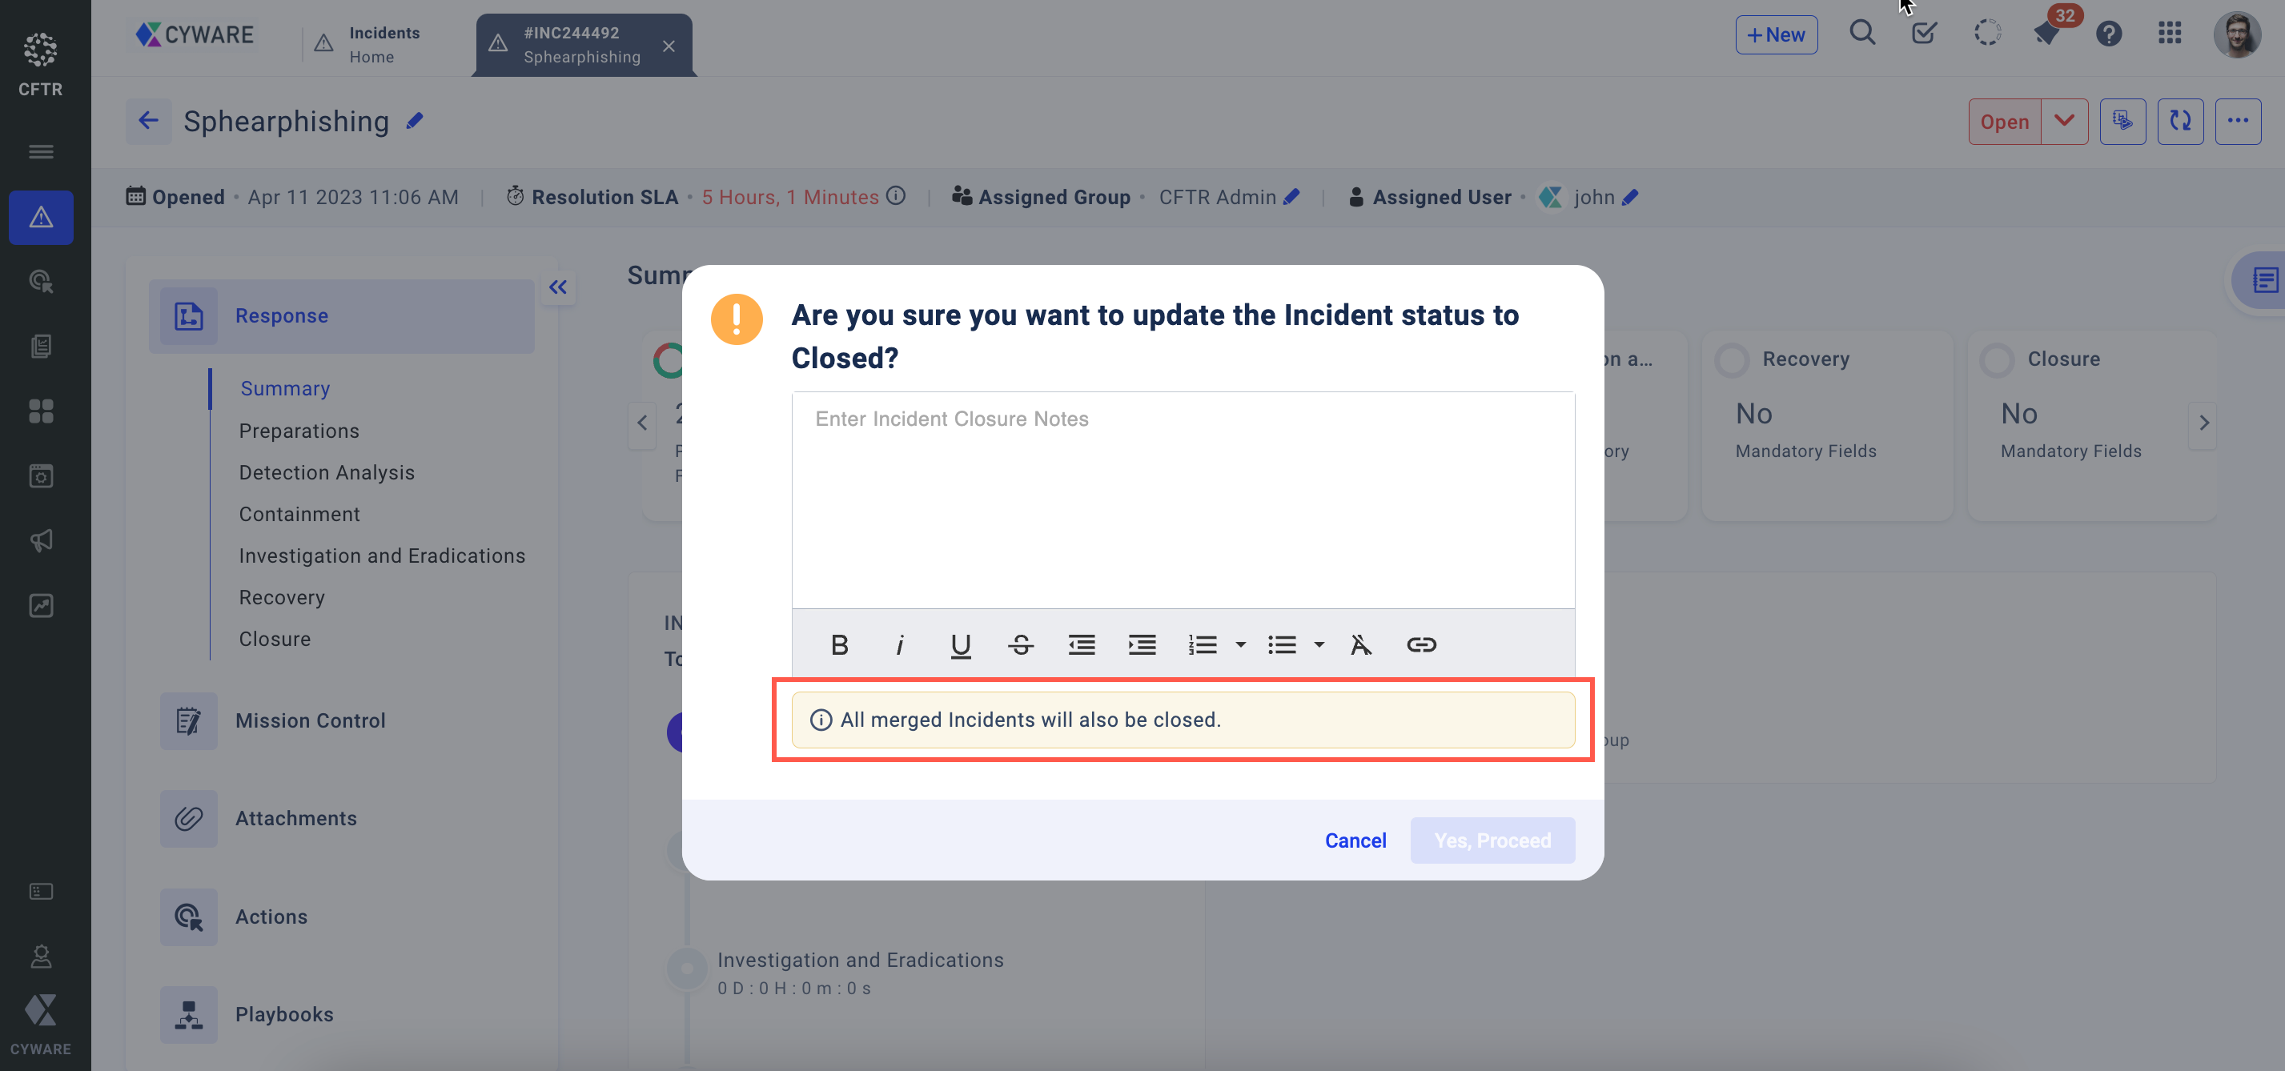Toggle italic formatting in closure notes editor
This screenshot has width=2285, height=1071.
pyautogui.click(x=901, y=644)
